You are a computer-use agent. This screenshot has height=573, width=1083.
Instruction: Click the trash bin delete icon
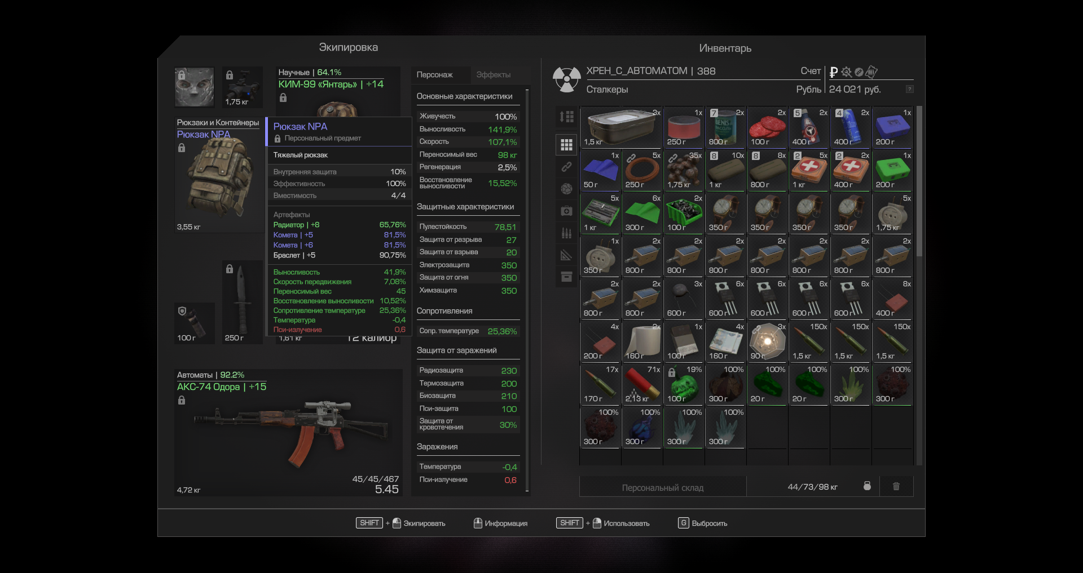[896, 486]
